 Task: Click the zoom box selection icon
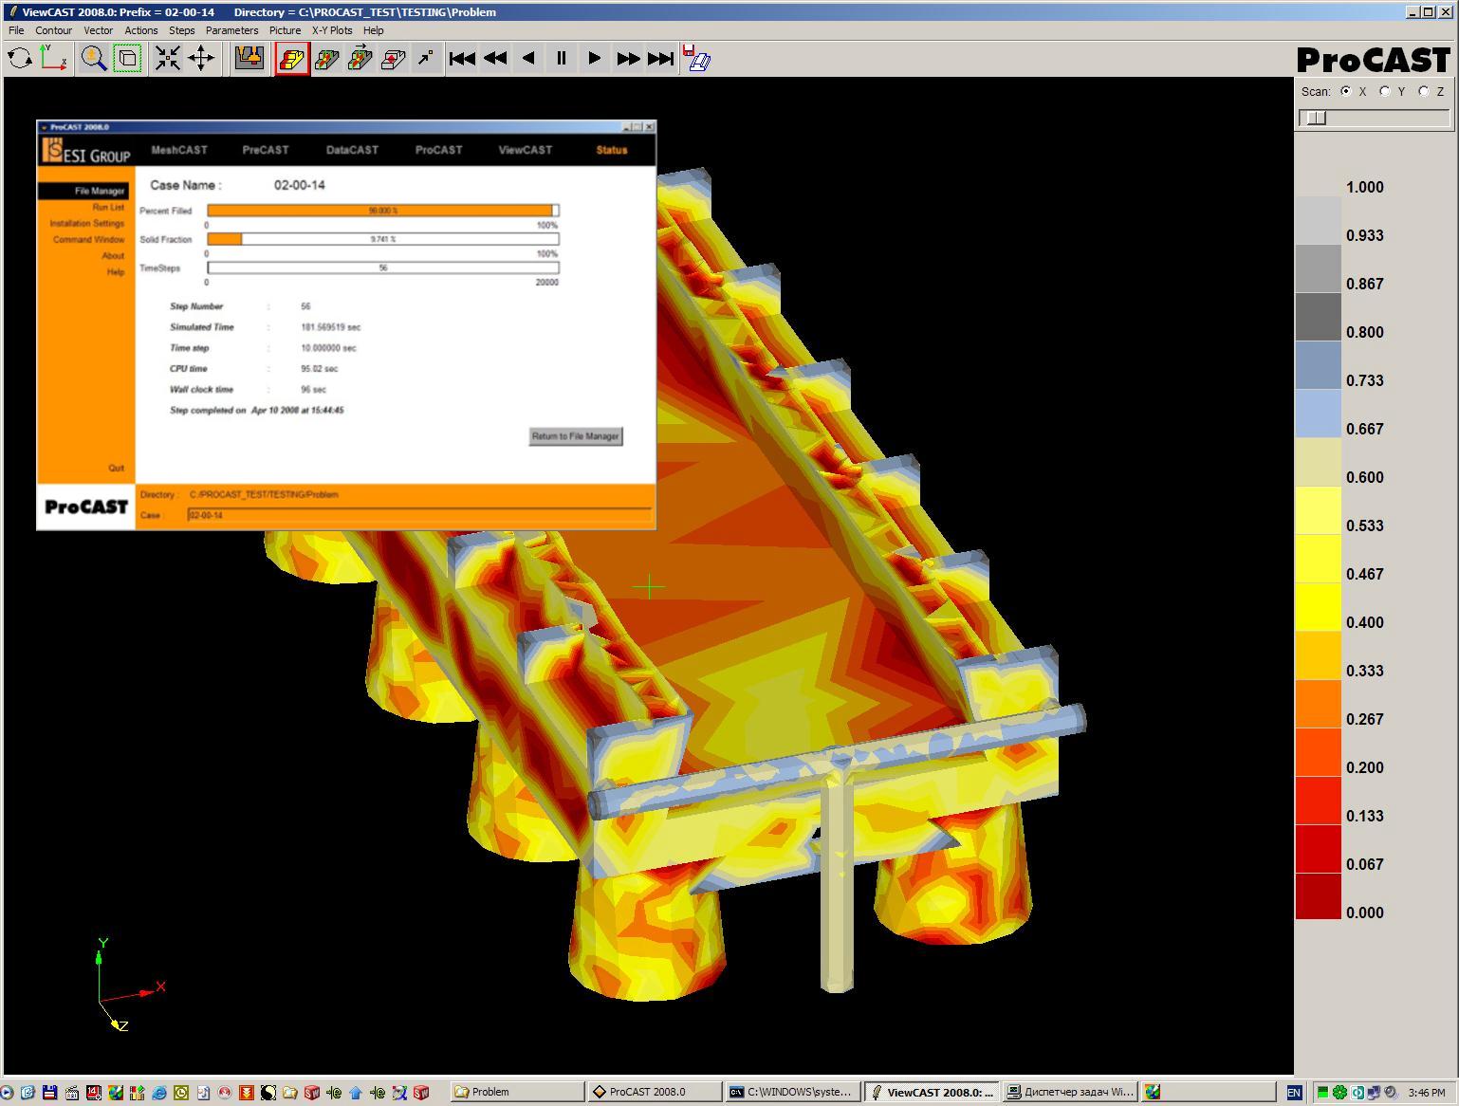[x=127, y=59]
